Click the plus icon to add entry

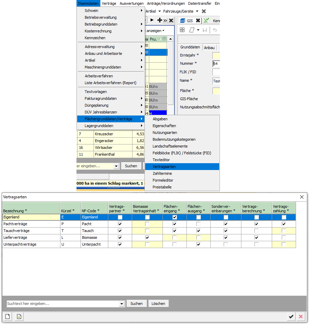[x=159, y=20]
